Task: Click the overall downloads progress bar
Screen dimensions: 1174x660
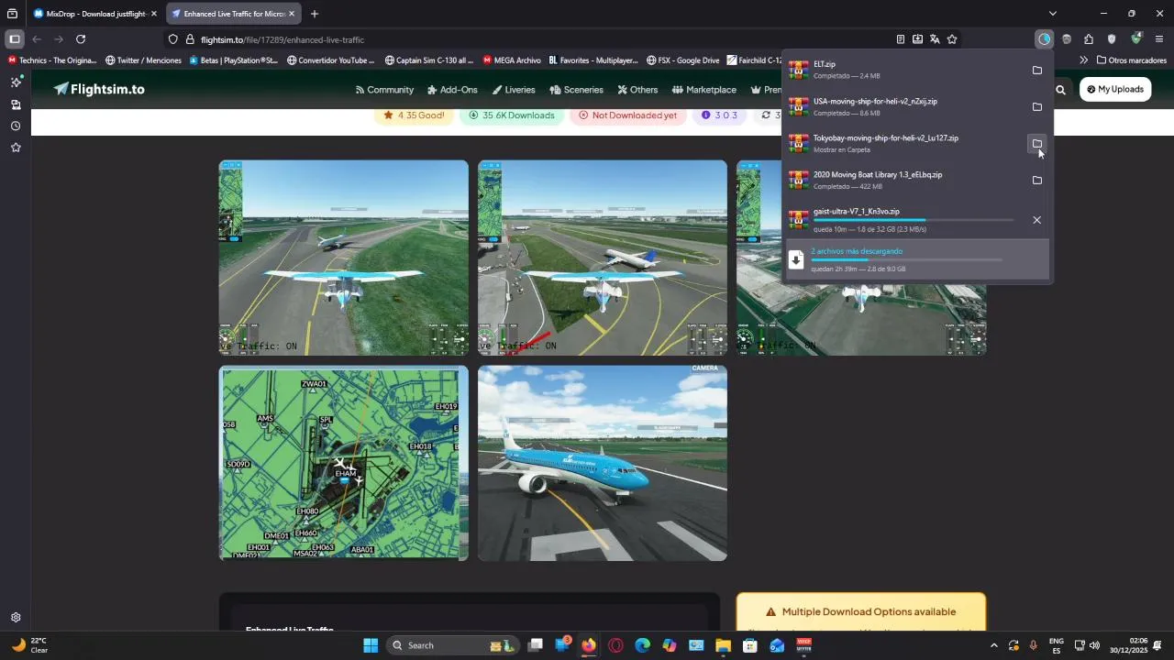Action: pyautogui.click(x=906, y=259)
